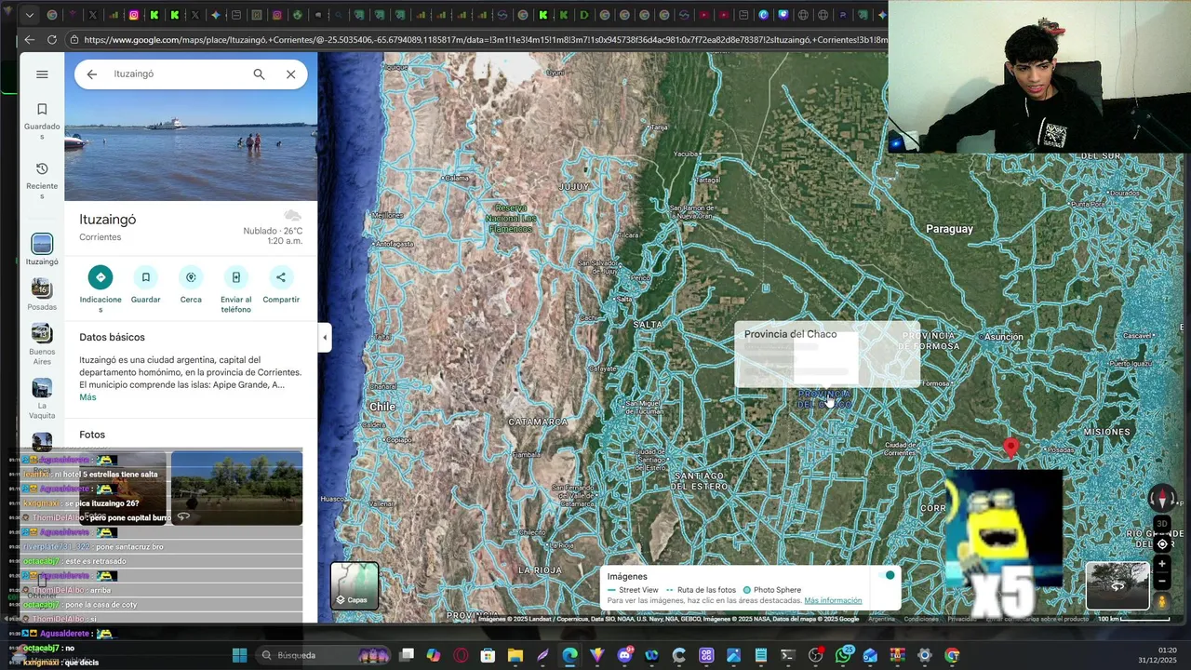Click the magnifier search icon

[x=259, y=74]
